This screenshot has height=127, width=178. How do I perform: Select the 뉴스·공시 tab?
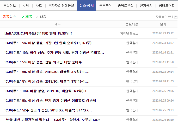(87, 5)
